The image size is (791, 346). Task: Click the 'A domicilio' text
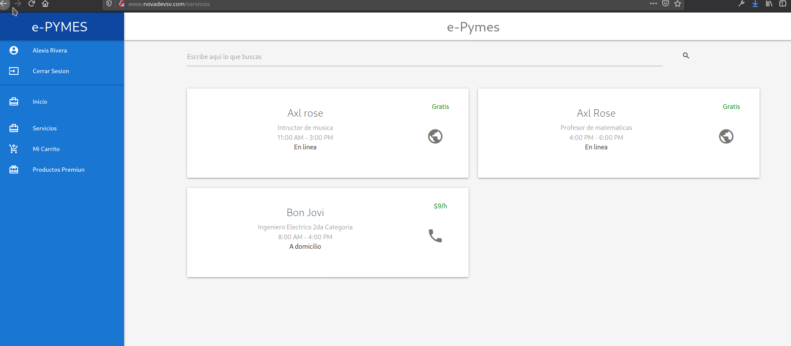305,247
